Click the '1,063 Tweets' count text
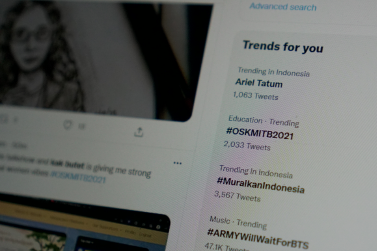Image resolution: width=377 pixels, height=251 pixels. 255,96
